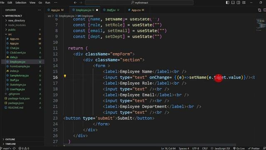The image size is (266, 150).
Task: Open ClickEvent.jsx file
Action: (18, 52)
